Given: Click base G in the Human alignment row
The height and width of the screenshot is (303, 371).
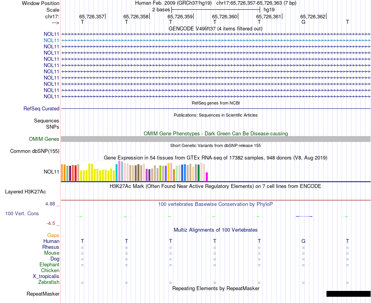Looking at the screenshot, I should (303, 241).
